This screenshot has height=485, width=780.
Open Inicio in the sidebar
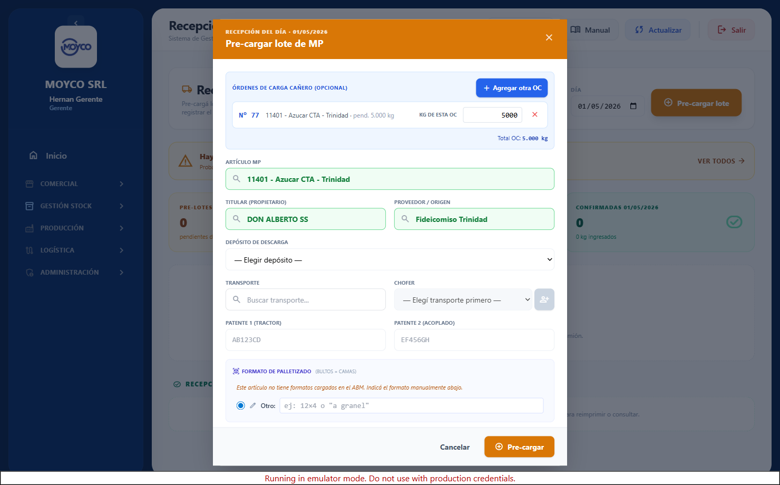point(76,156)
